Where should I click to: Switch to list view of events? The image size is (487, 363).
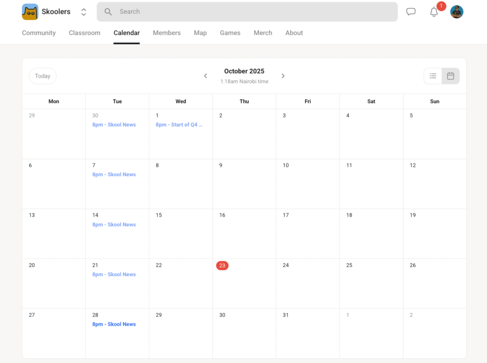pyautogui.click(x=433, y=76)
